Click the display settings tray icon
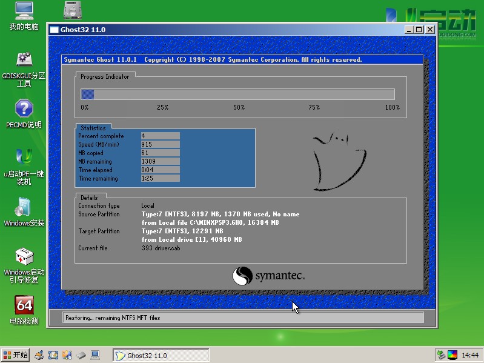 (453, 355)
